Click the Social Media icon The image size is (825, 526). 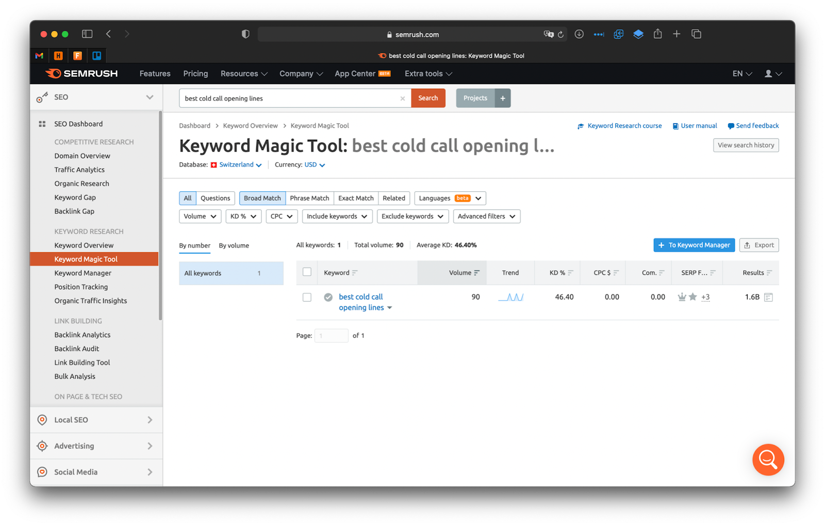[42, 472]
